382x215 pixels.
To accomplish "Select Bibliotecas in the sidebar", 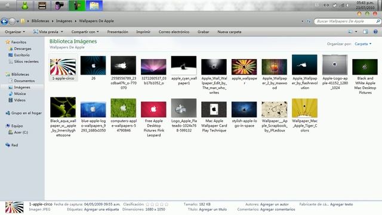I will [20, 74].
